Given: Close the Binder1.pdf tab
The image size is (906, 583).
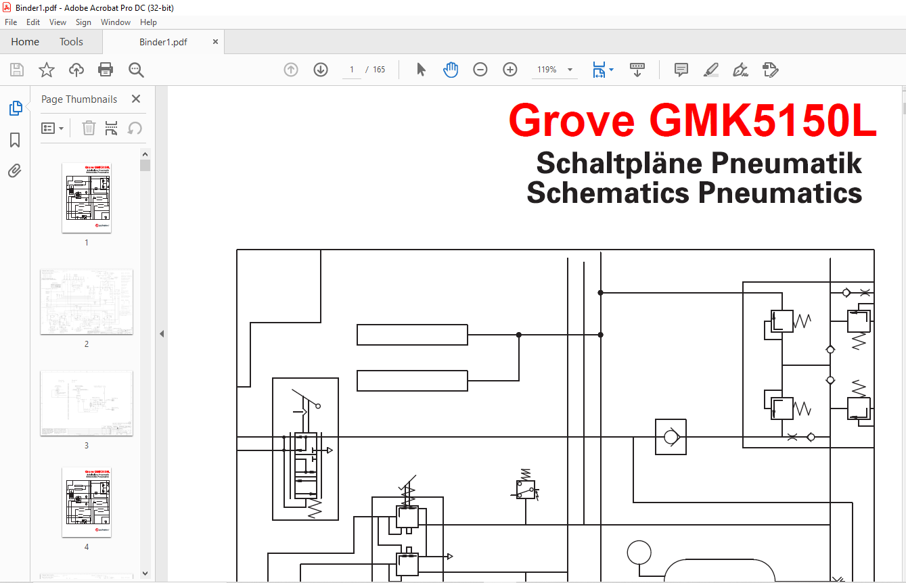Looking at the screenshot, I should point(216,41).
